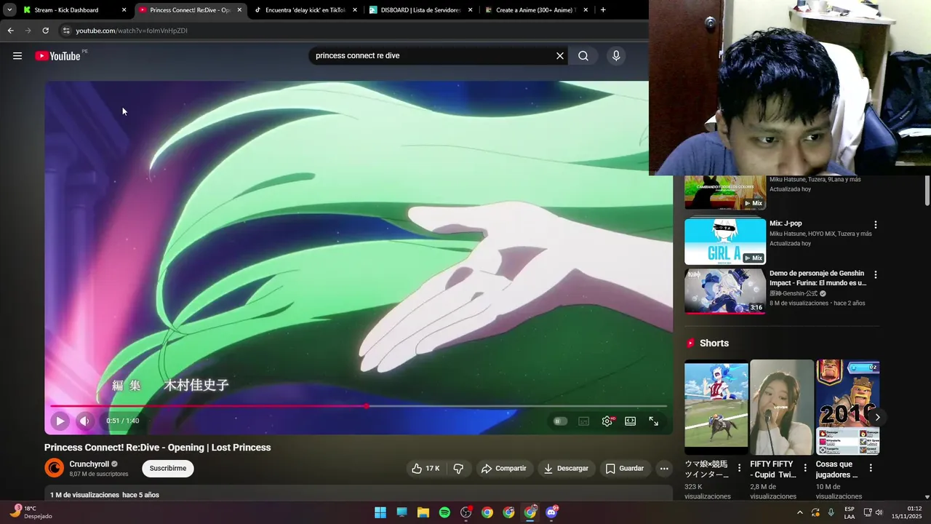Image resolution: width=931 pixels, height=524 pixels.
Task: Click the progress bar scrubber dot
Action: (367, 406)
